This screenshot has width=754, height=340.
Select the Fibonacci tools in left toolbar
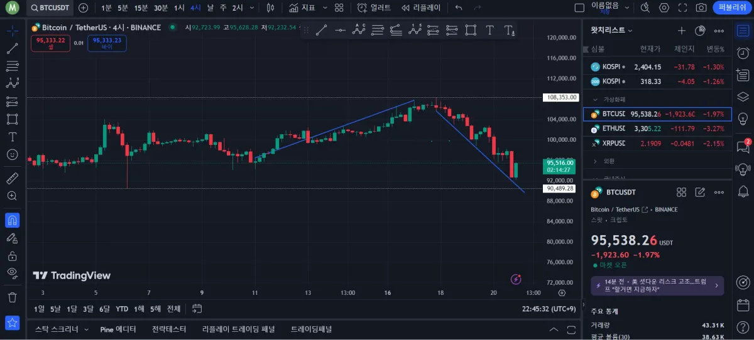tap(12, 66)
